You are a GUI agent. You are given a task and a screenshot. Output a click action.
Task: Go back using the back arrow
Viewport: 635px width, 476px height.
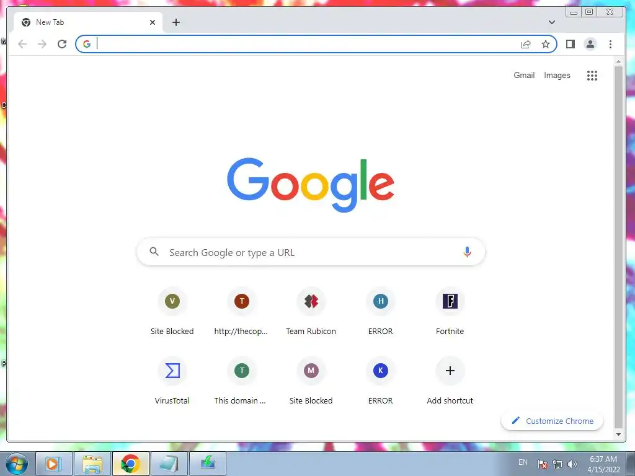tap(22, 44)
